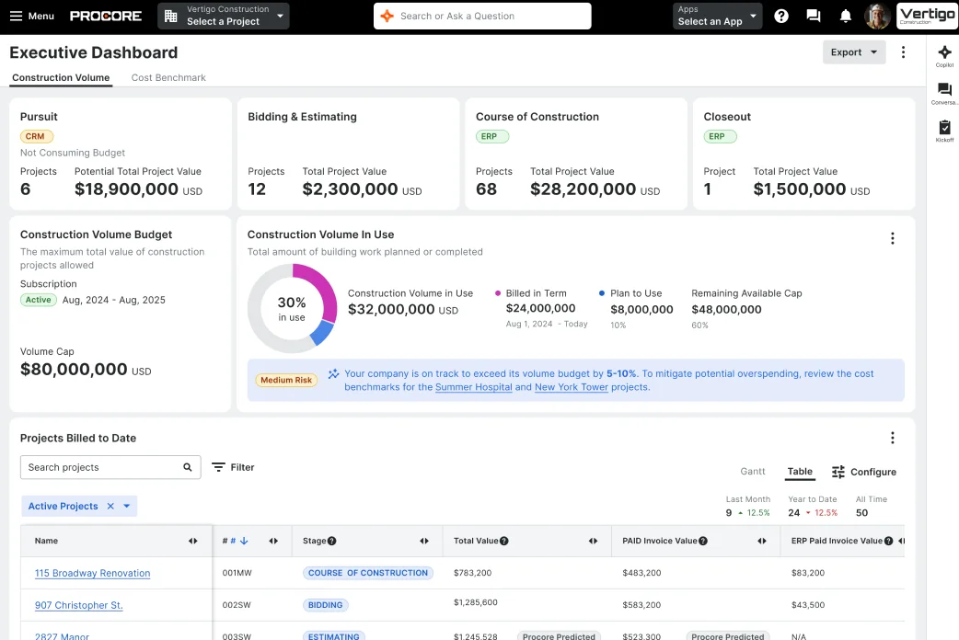Viewport: 959px width, 640px height.
Task: Click the blue Plan to Use donut segment
Action: 322,333
